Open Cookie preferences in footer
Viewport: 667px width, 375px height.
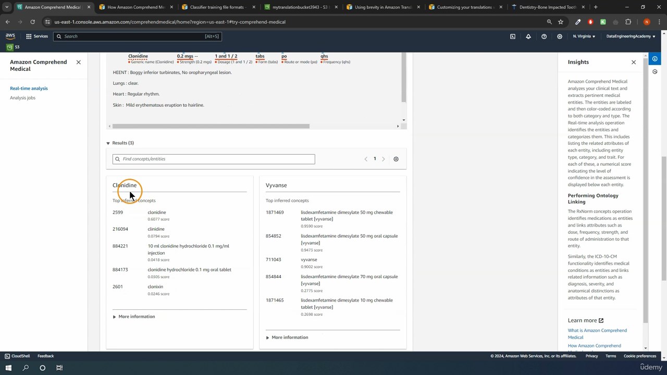(x=640, y=356)
